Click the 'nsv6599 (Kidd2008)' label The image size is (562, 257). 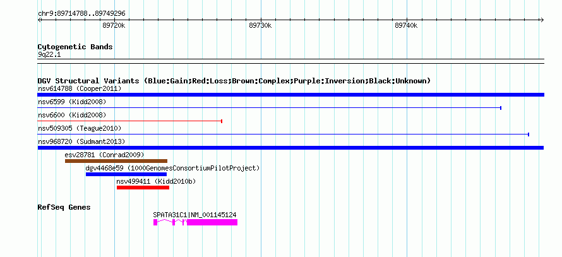tap(72, 102)
